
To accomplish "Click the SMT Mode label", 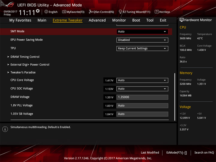I will [x=17, y=31].
